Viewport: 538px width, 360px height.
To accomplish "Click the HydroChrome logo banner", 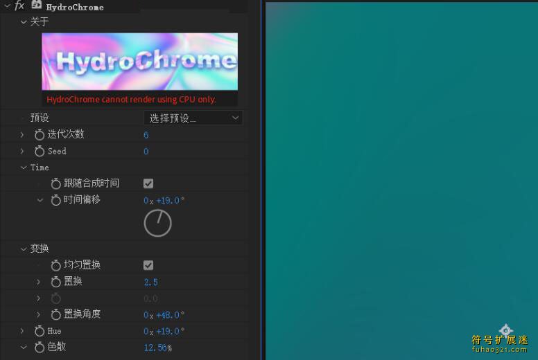I will click(139, 62).
